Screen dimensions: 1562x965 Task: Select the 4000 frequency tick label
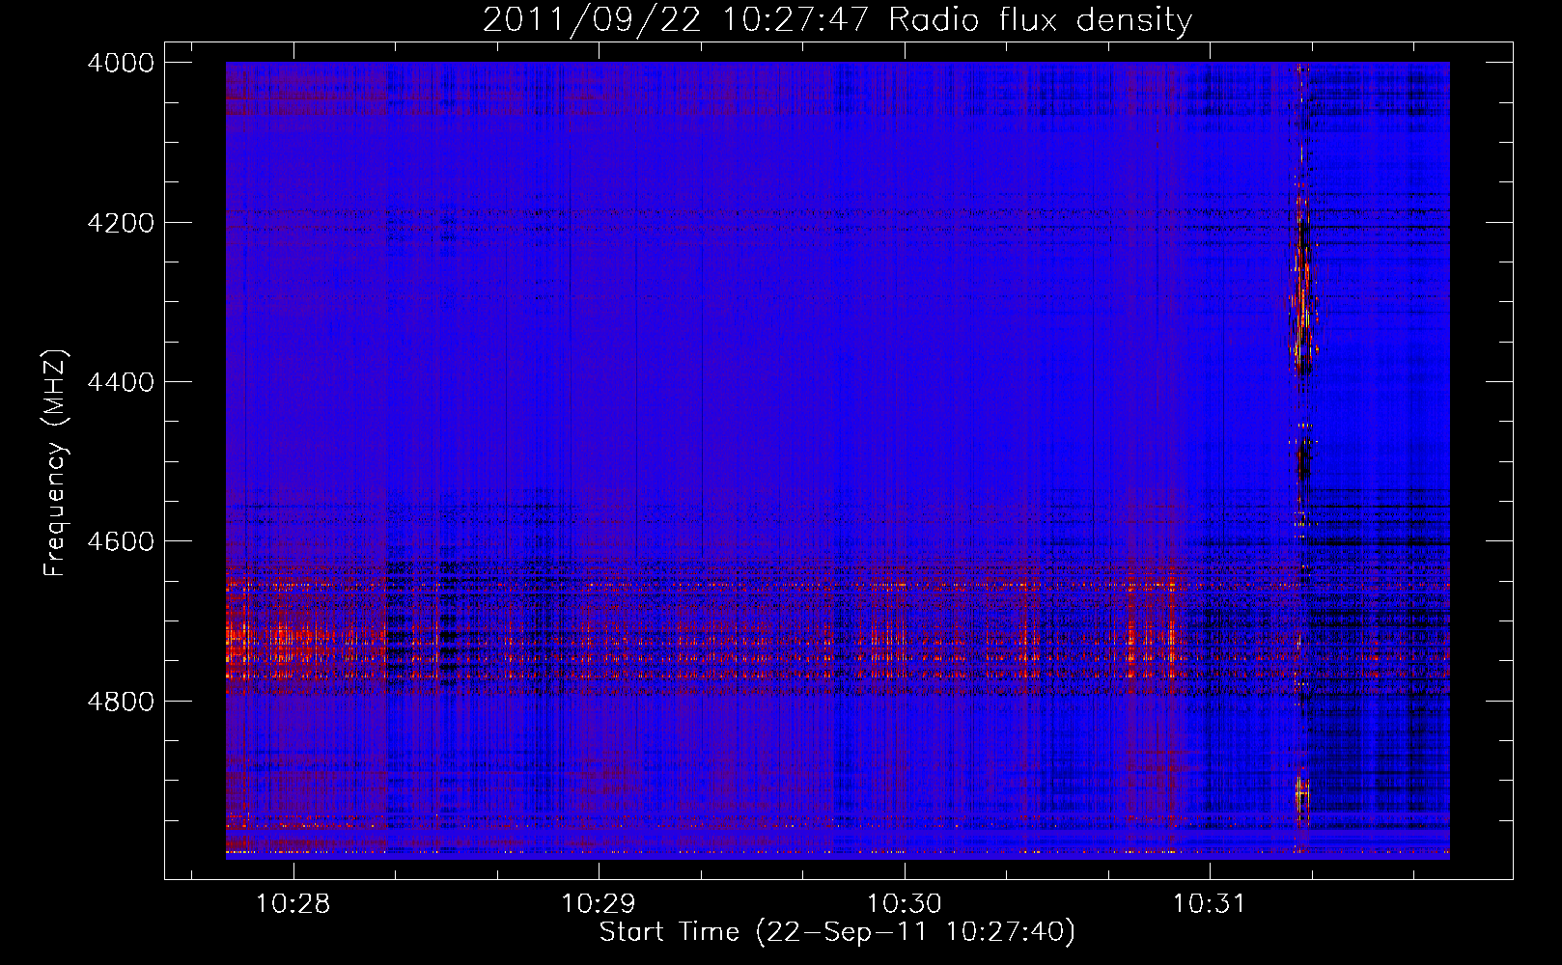click(x=121, y=63)
